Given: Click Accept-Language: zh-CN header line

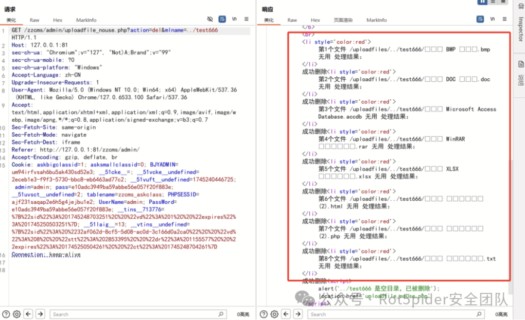Looking at the screenshot, I should coord(46,75).
